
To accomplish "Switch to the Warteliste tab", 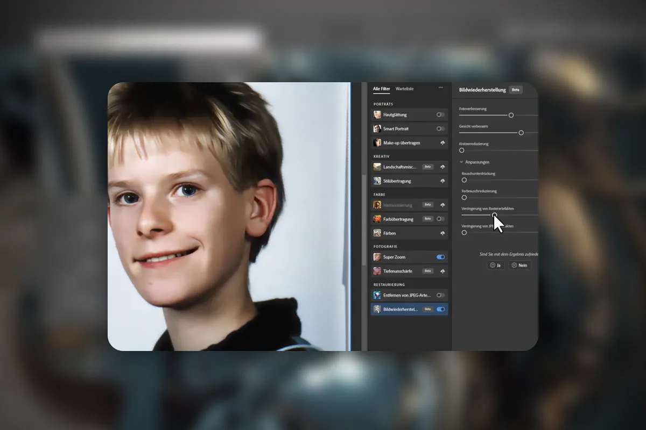I will (405, 89).
